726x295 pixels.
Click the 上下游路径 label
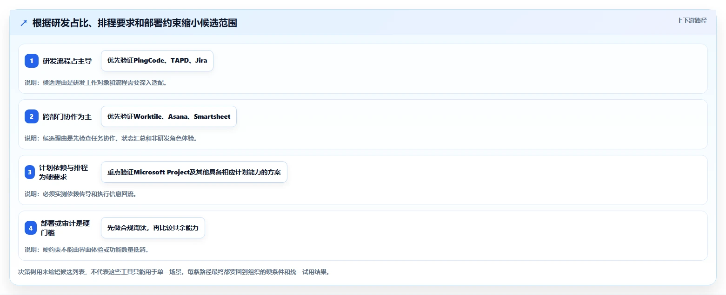692,20
